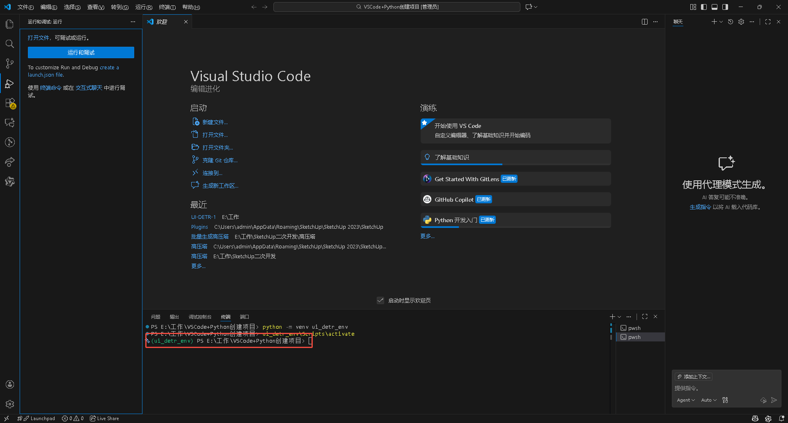Open the 终端 (Terminal) menu

click(167, 7)
